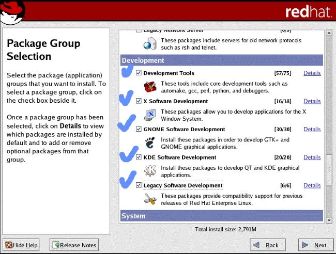
Task: Click the [16/18] package count
Action: (283, 101)
